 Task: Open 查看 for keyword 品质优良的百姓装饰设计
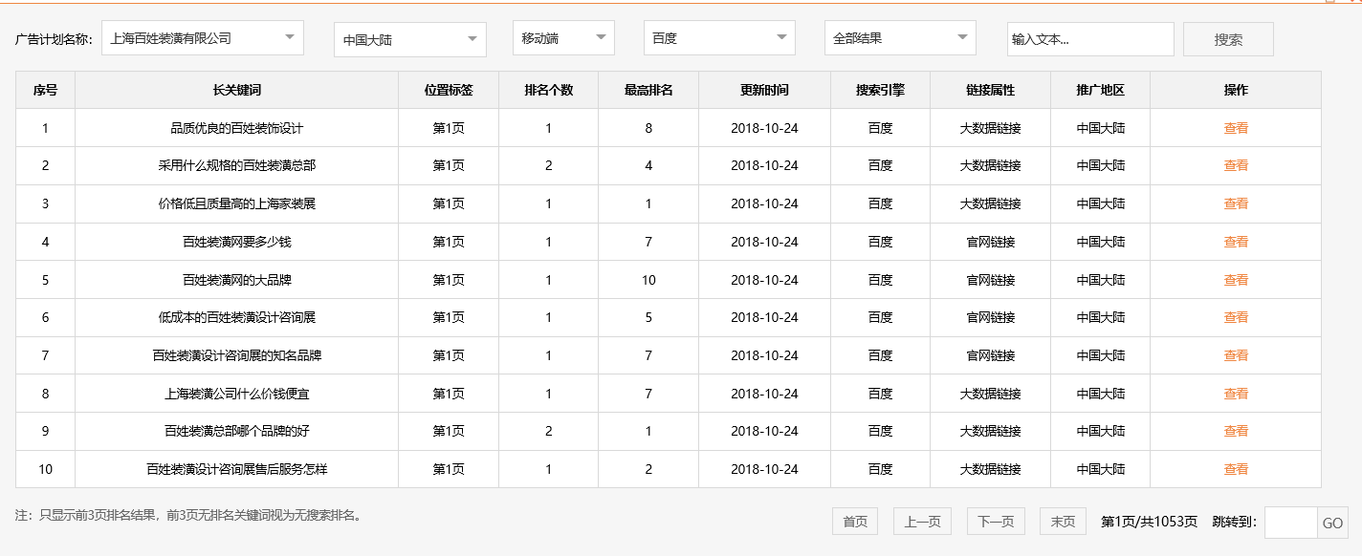click(1237, 127)
